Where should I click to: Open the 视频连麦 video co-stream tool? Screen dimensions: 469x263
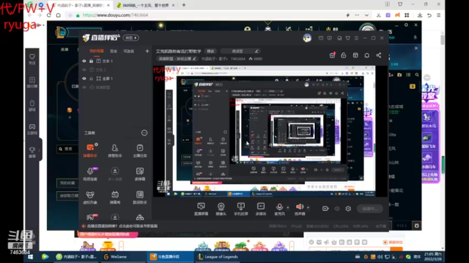[x=90, y=174]
